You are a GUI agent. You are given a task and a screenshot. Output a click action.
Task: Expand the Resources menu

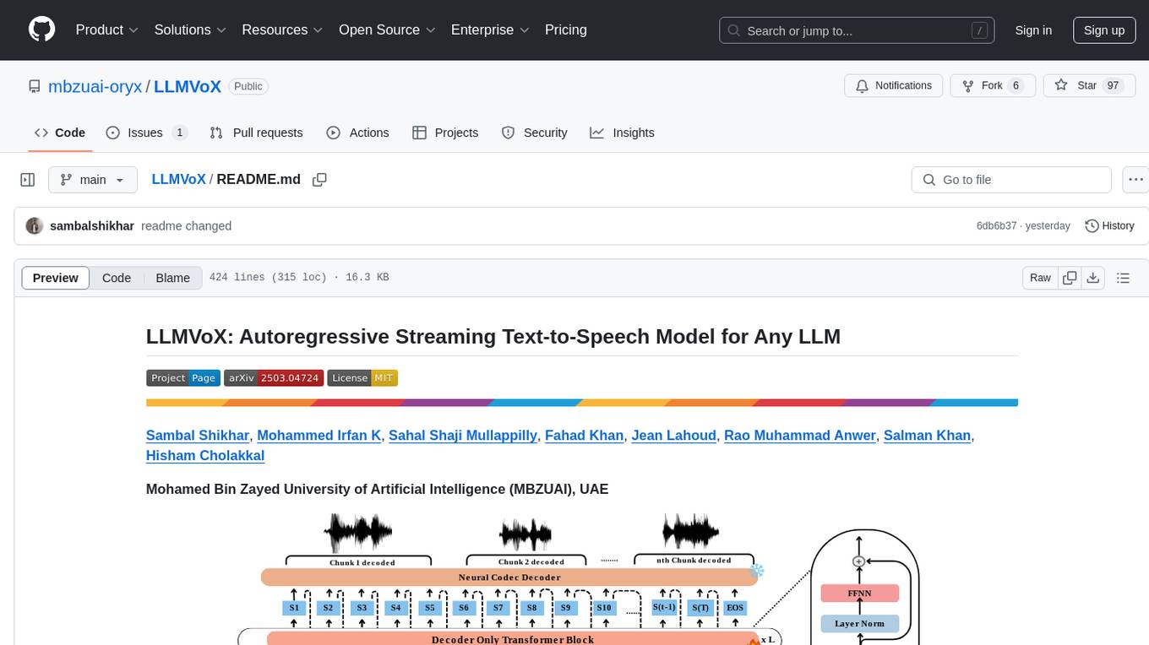pos(282,30)
